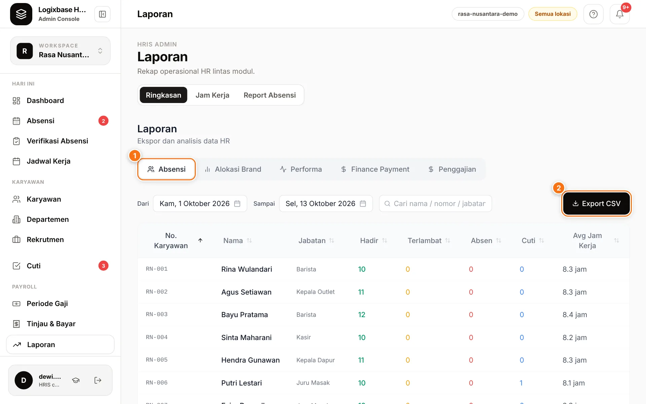Viewport: 646px width, 404px height.
Task: Open the Penggajian report tab
Action: click(452, 169)
